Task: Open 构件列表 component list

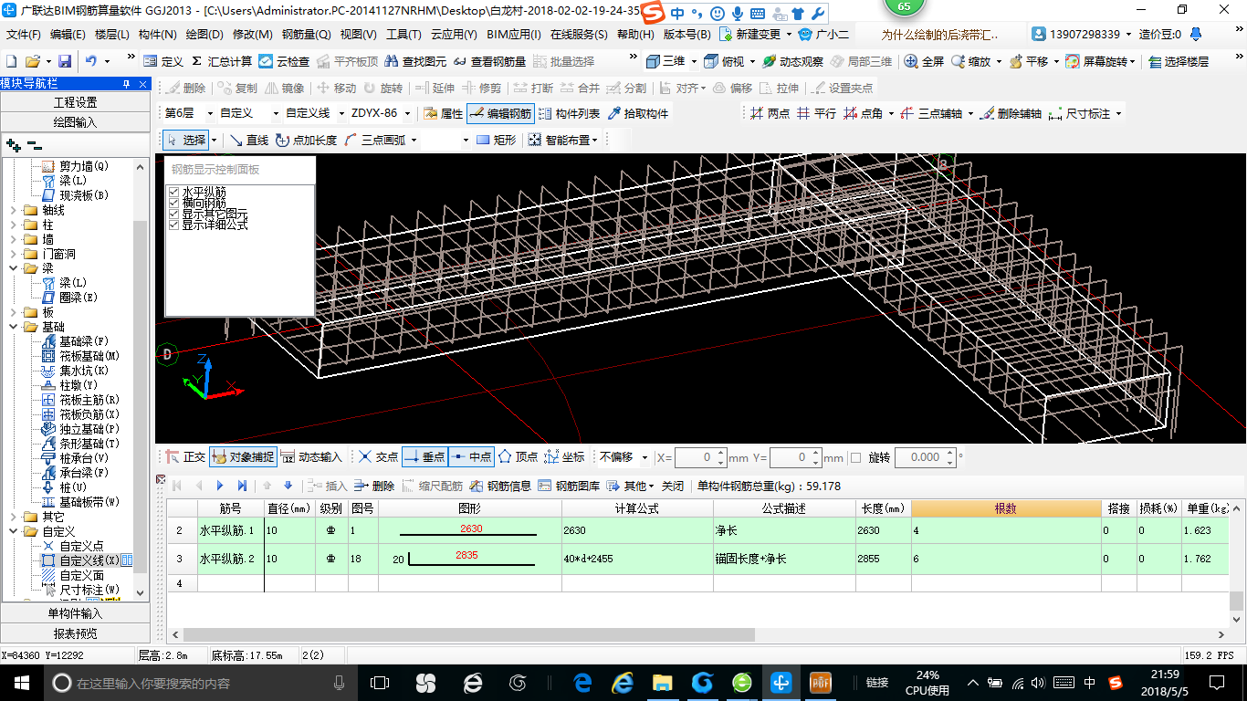Action: (x=570, y=113)
